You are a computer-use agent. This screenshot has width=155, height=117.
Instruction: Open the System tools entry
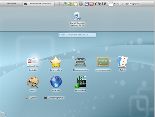point(31,98)
